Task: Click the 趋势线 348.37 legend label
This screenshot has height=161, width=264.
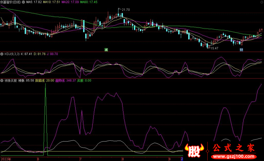Action: (x=66, y=80)
